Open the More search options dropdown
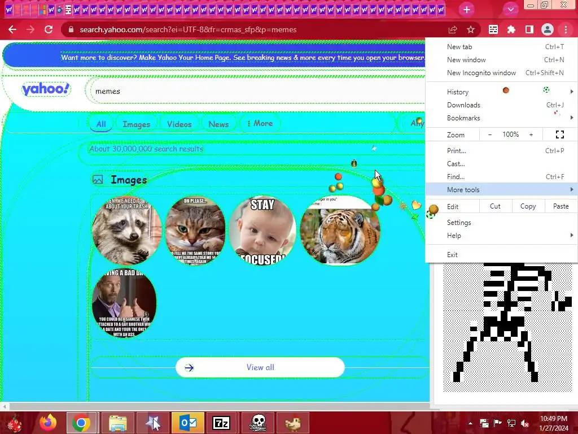The height and width of the screenshot is (434, 578). (260, 124)
